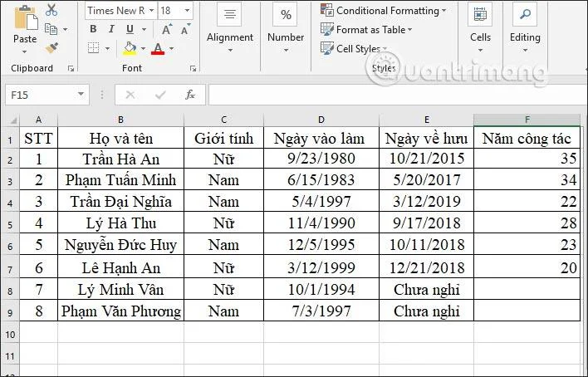Select column F header
This screenshot has height=377, width=588.
click(527, 120)
